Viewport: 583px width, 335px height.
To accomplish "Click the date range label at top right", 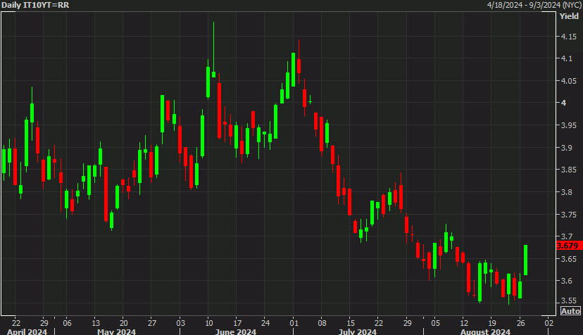I will [x=532, y=5].
